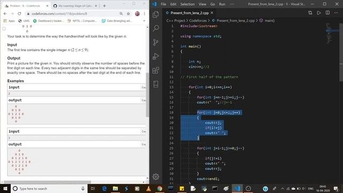Open the editor More Actions ellipsis

[x=336, y=13]
